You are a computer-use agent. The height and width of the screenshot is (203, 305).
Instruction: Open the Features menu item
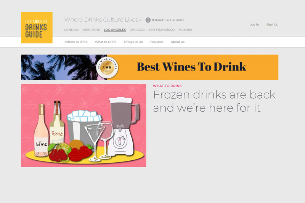[x=157, y=42]
